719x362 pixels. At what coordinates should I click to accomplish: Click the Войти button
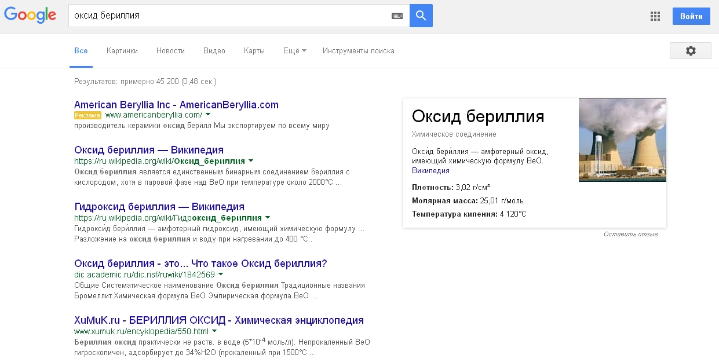[691, 16]
